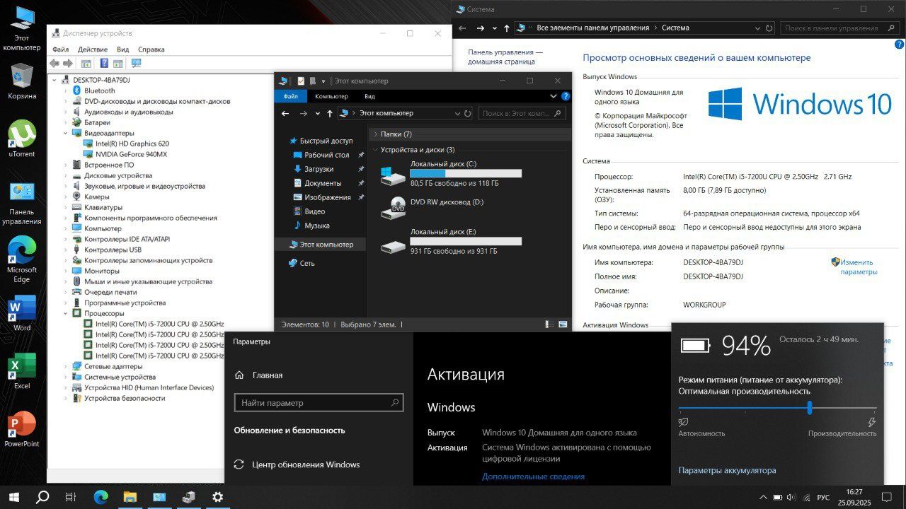The image size is (906, 509).
Task: Open Параметры аккумулятора link
Action: (727, 470)
